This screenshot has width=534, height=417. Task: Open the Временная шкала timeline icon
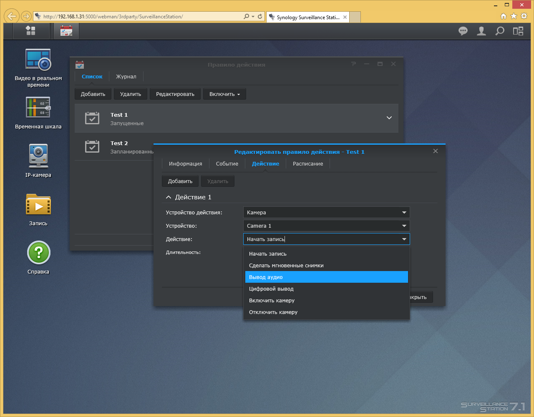[x=38, y=113]
